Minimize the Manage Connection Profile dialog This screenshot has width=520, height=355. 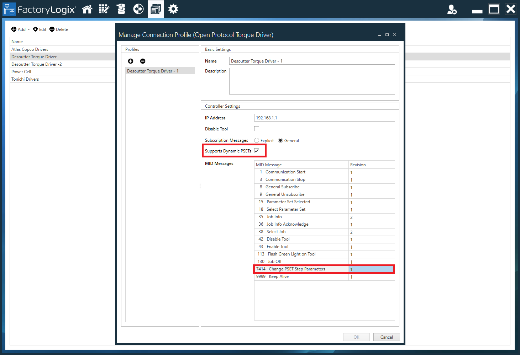coord(379,35)
